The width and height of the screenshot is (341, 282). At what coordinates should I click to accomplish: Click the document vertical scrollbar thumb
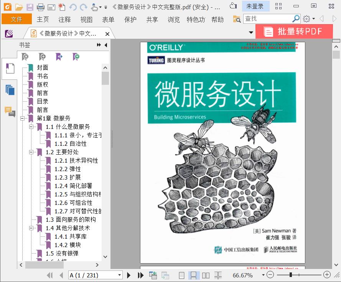(x=336, y=54)
